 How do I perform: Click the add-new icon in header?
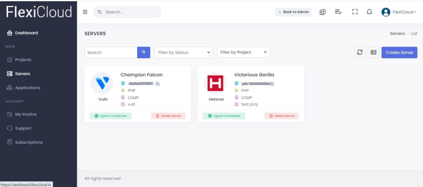[323, 12]
